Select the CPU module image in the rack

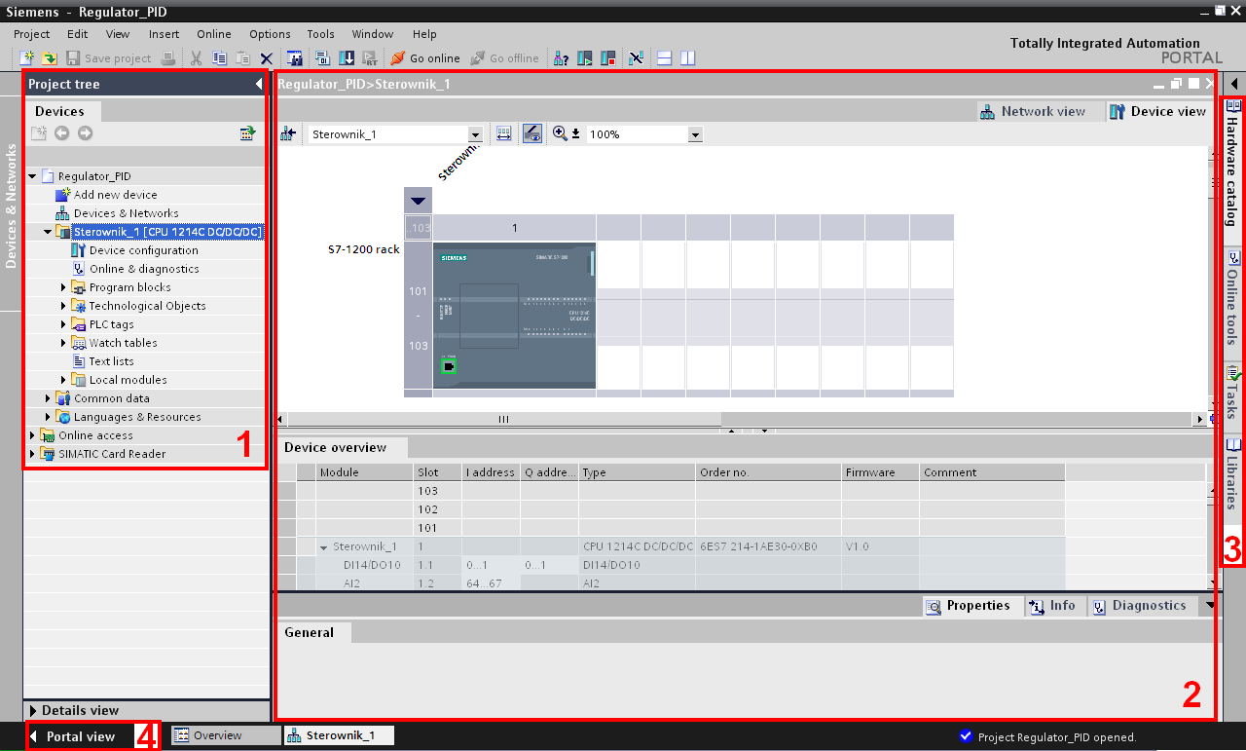click(514, 316)
